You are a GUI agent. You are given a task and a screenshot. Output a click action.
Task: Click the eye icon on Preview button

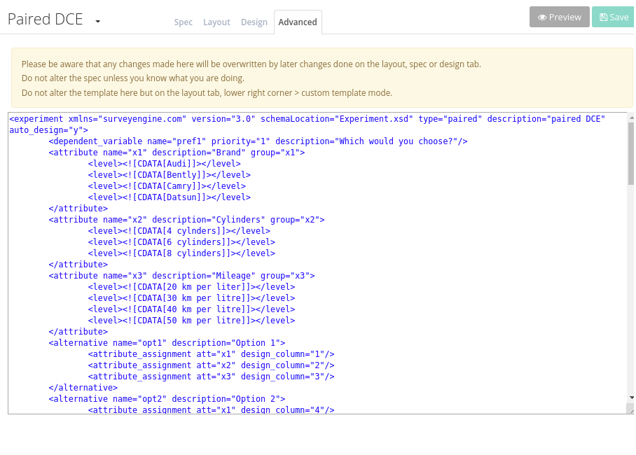[542, 17]
